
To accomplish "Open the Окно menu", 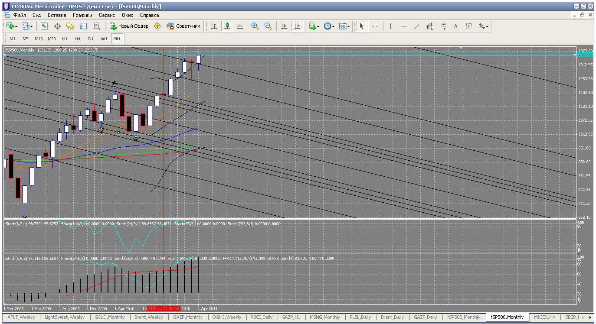I will [x=128, y=15].
